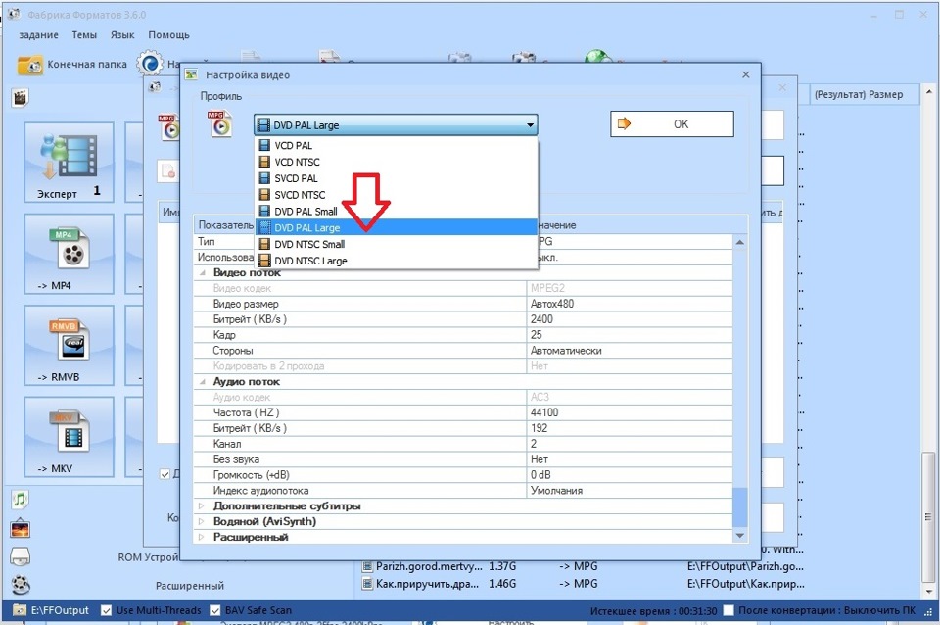Screen dimensions: 940x625
Task: Open the Конечная папка output folder
Action: 72,65
